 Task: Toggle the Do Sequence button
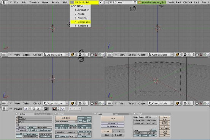coord(112,123)
